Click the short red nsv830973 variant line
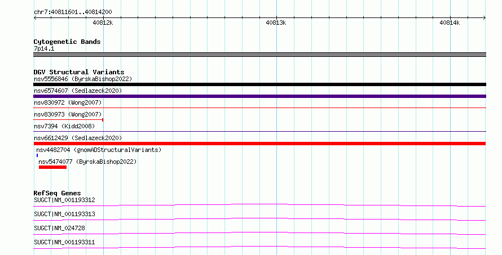The height and width of the screenshot is (255, 502). tap(68, 120)
